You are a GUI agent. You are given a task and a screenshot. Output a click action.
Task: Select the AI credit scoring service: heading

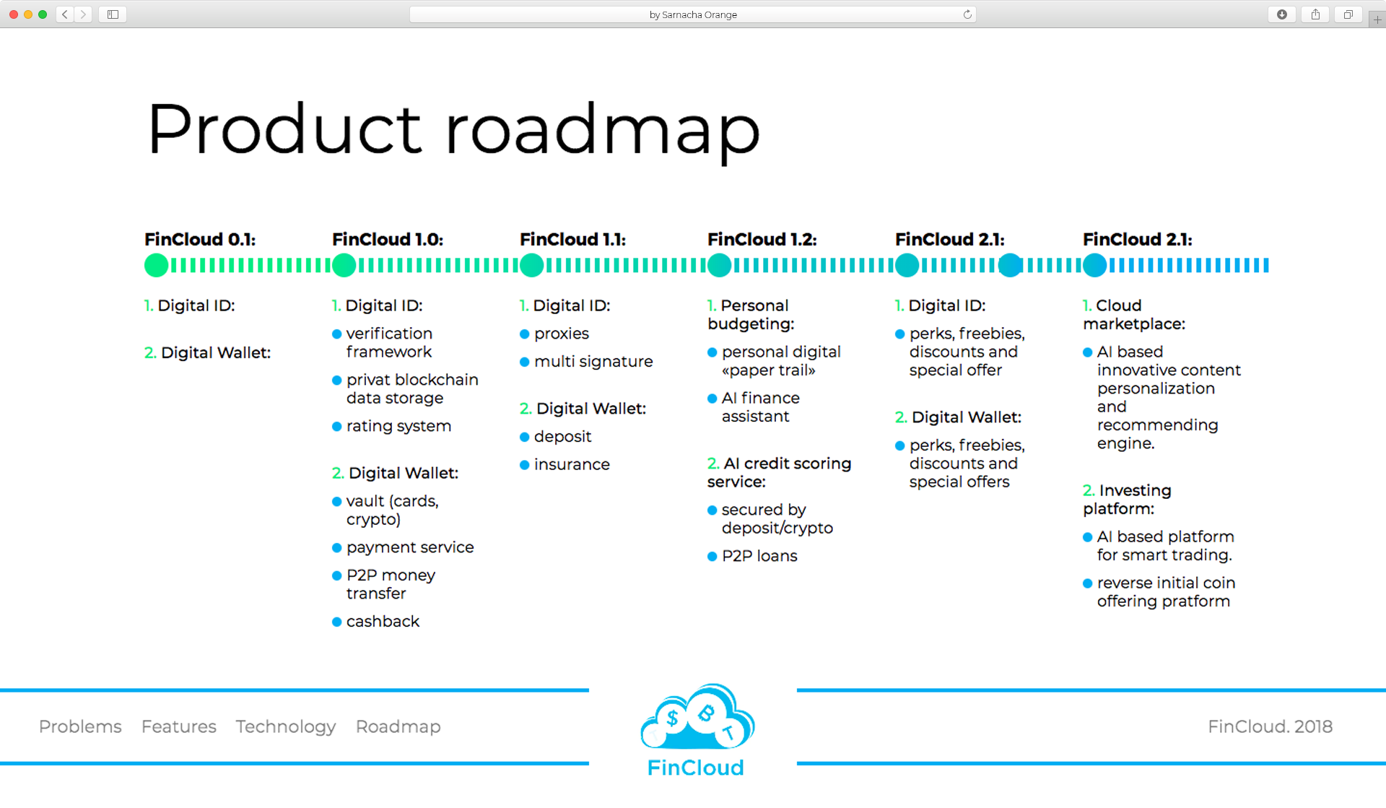[x=780, y=473]
